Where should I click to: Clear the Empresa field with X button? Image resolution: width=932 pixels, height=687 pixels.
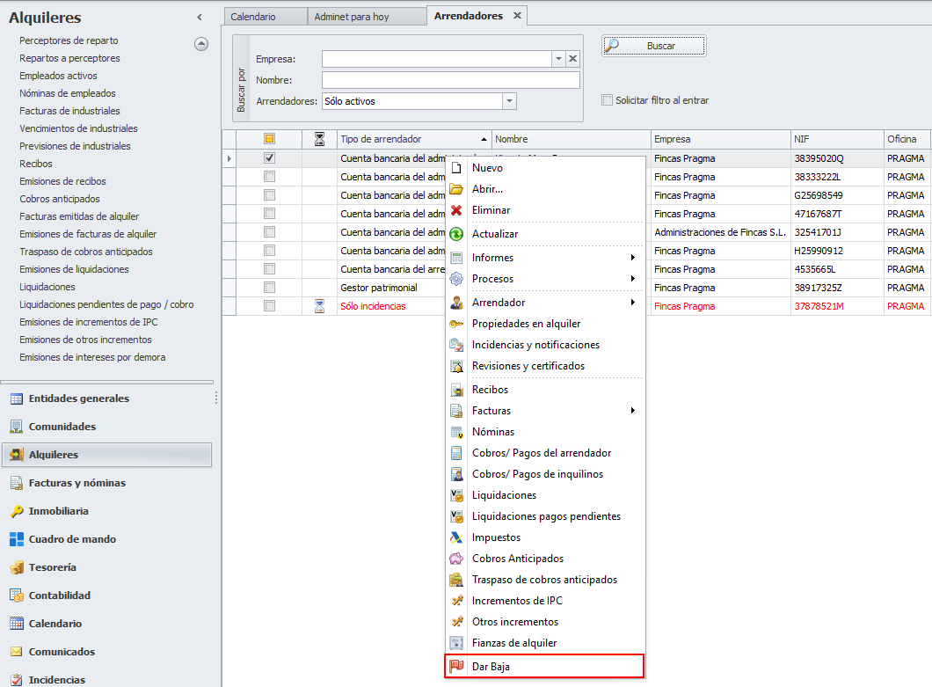[572, 58]
